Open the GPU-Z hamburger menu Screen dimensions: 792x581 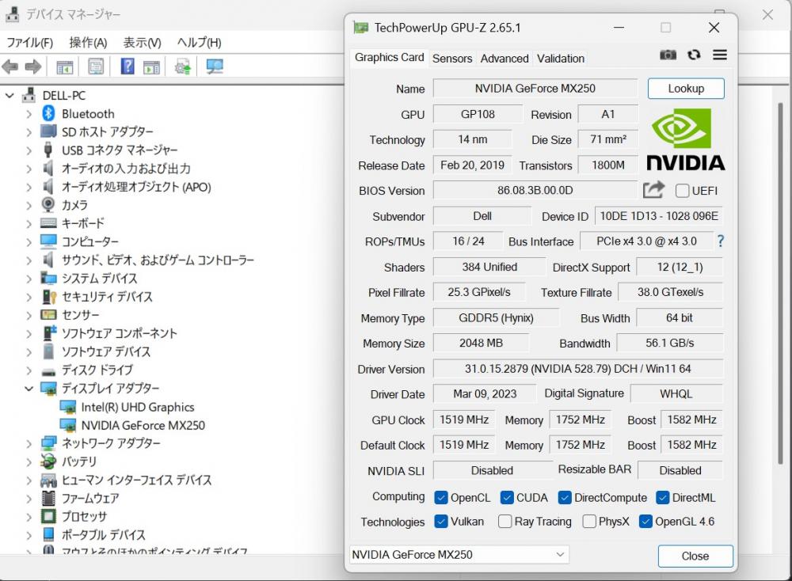[x=720, y=55]
